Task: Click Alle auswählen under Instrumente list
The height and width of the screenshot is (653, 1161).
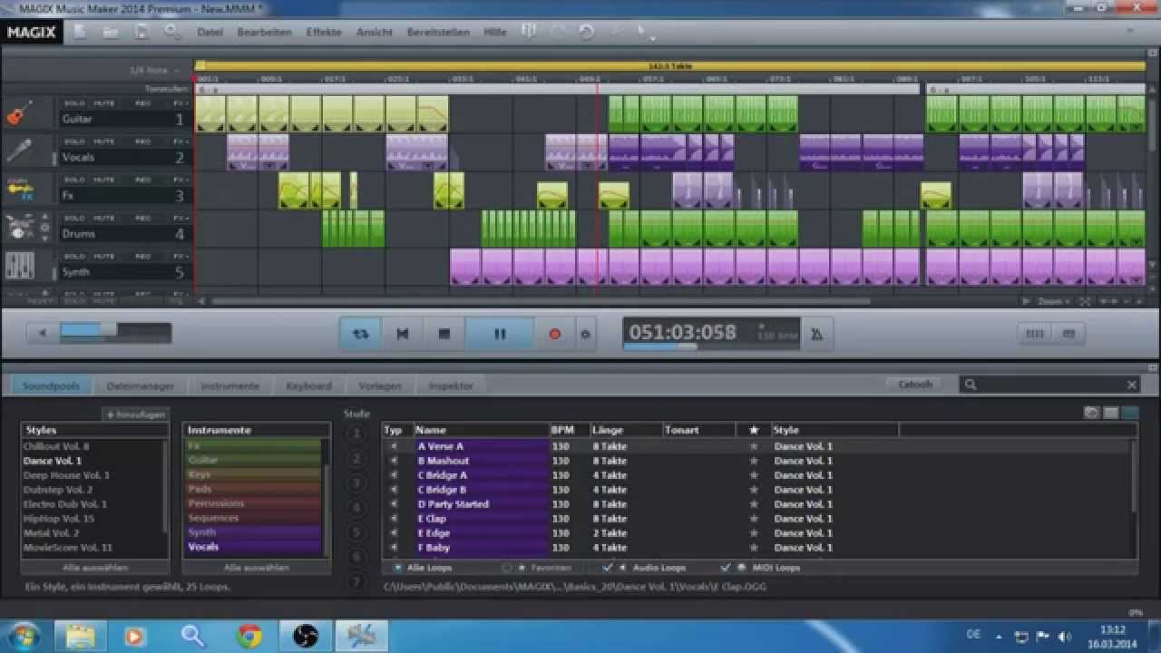Action: [x=257, y=568]
